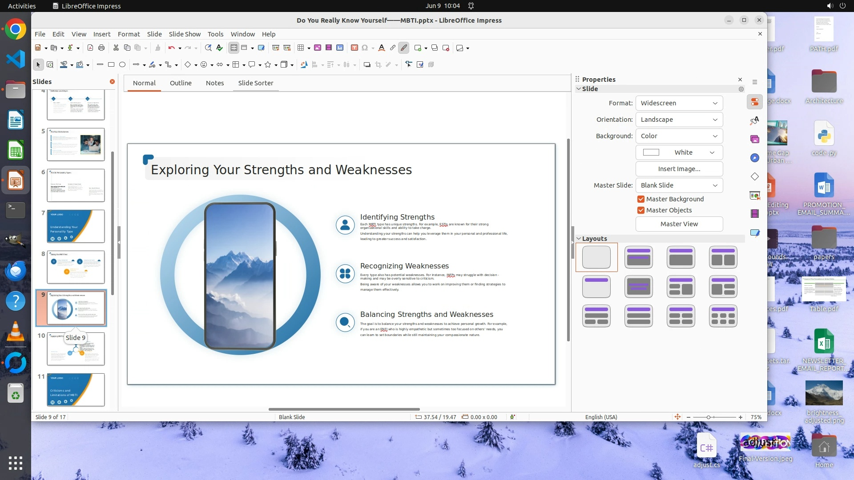Open the Slide Show menu
This screenshot has height=480, width=854.
pyautogui.click(x=185, y=34)
